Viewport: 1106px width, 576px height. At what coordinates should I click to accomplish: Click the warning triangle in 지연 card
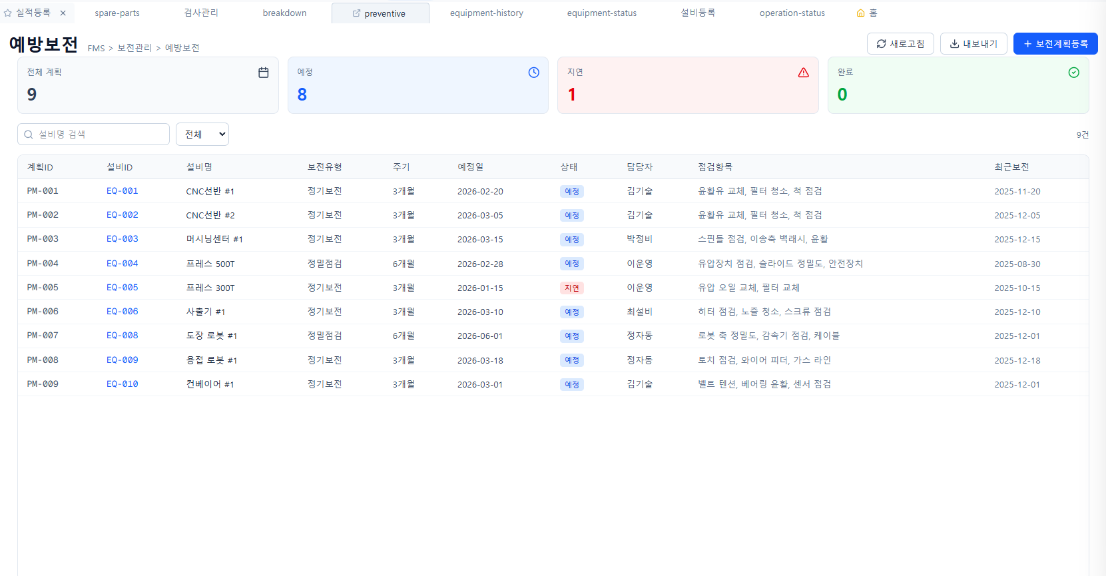click(804, 73)
